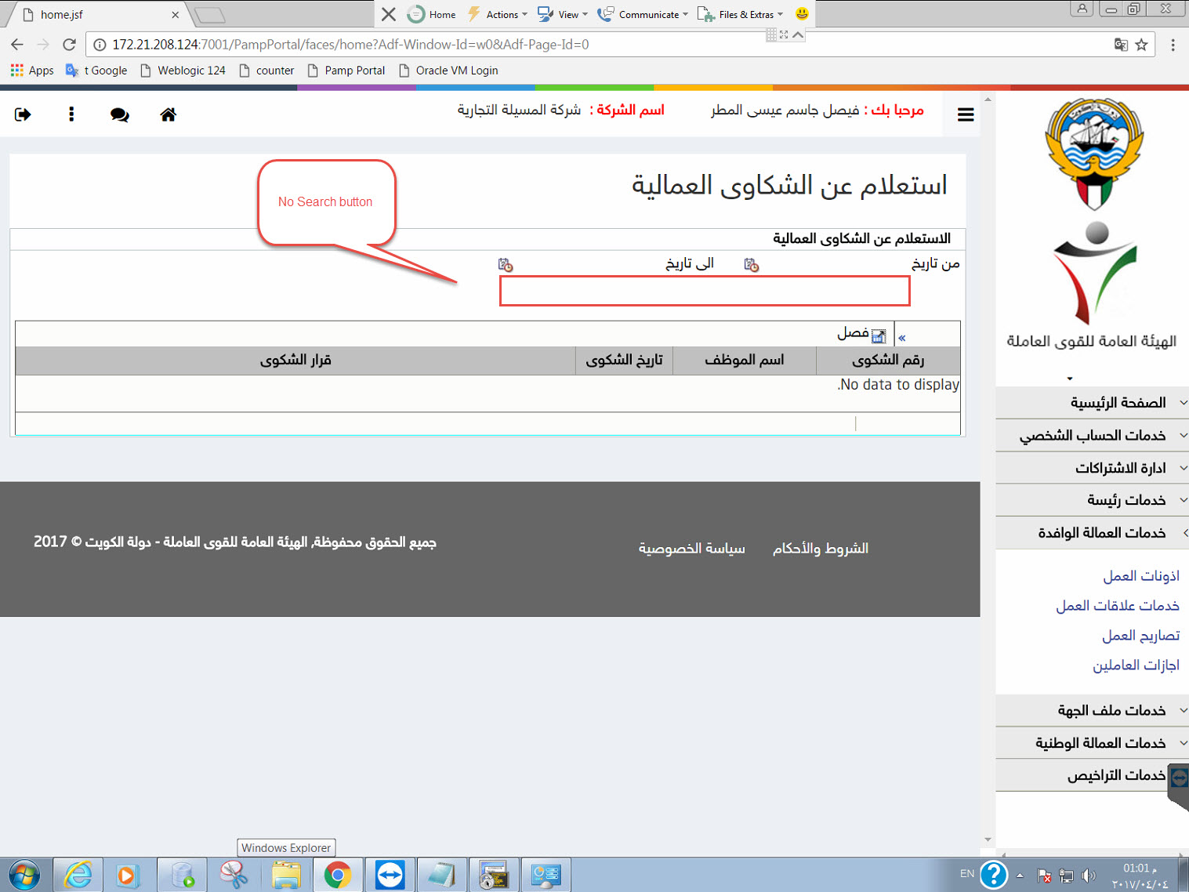Image resolution: width=1189 pixels, height=892 pixels.
Task: Select the home.jsf browser tab
Action: (98, 14)
